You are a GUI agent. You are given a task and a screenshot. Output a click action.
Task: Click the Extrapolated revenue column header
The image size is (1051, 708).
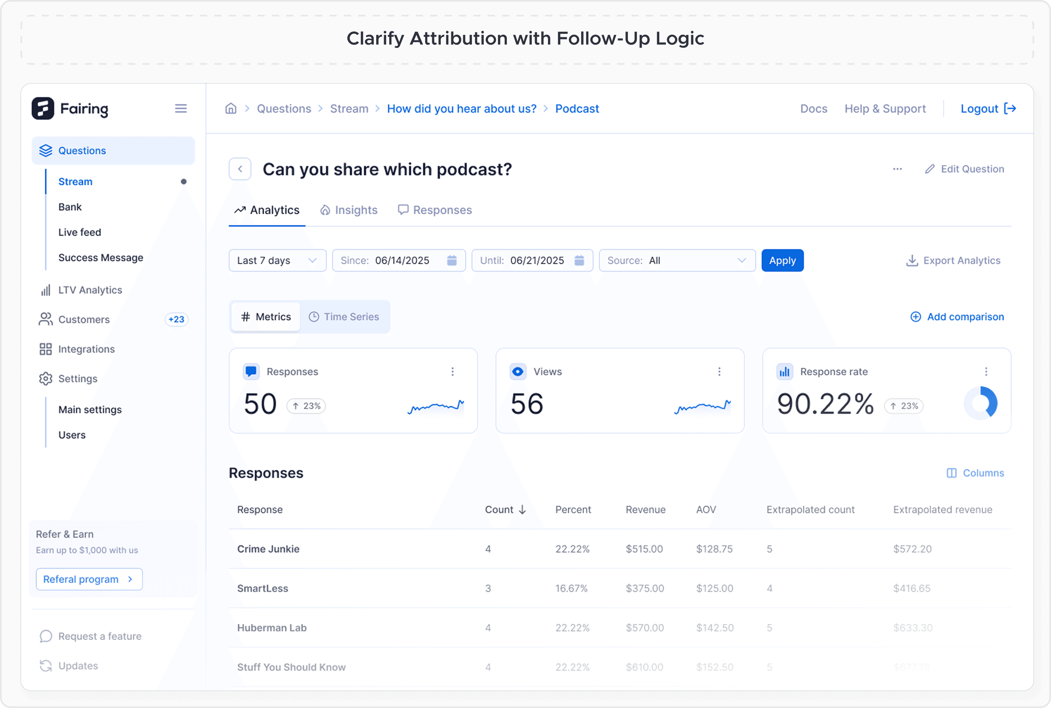(x=942, y=509)
